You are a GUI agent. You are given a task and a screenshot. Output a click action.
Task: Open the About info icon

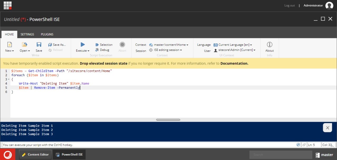[x=270, y=45]
